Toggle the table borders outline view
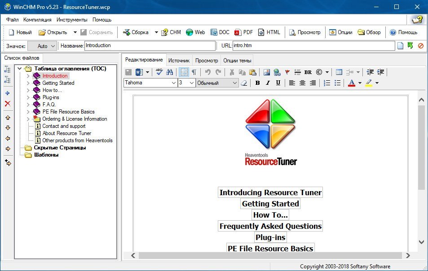Screen dimensions: 428x271 [184, 72]
